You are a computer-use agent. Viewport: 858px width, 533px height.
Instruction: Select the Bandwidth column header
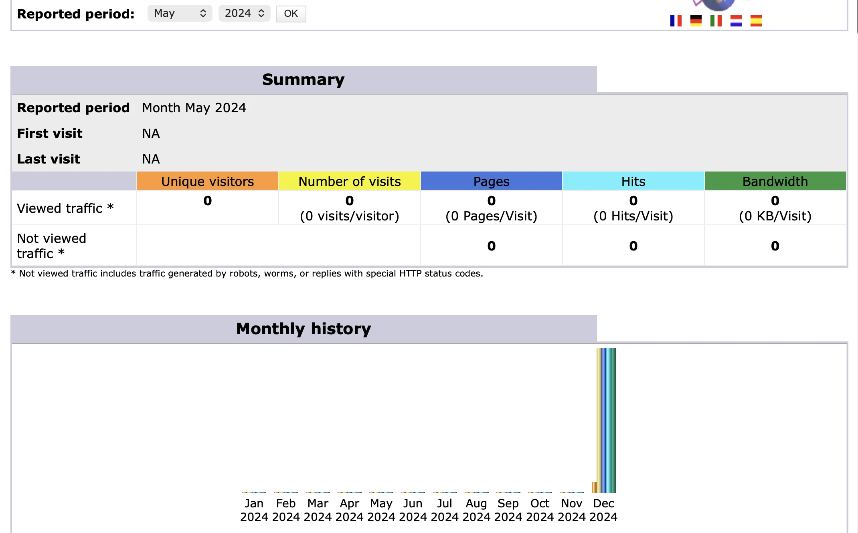(775, 181)
